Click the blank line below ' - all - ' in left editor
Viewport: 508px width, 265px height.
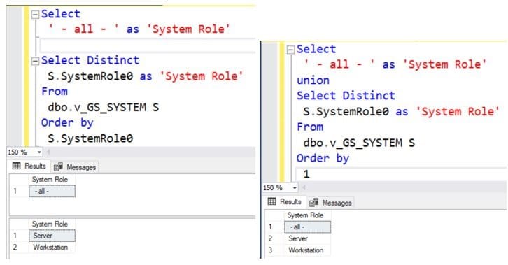[148, 45]
